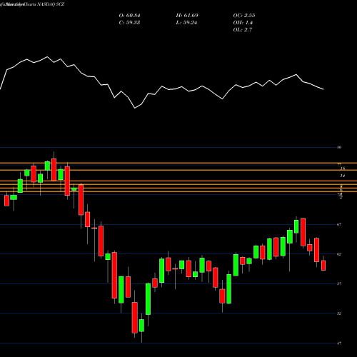This screenshot has width=357, height=357.
Task: Click the 18 label beside the orange lines
Action: pyautogui.click(x=343, y=169)
